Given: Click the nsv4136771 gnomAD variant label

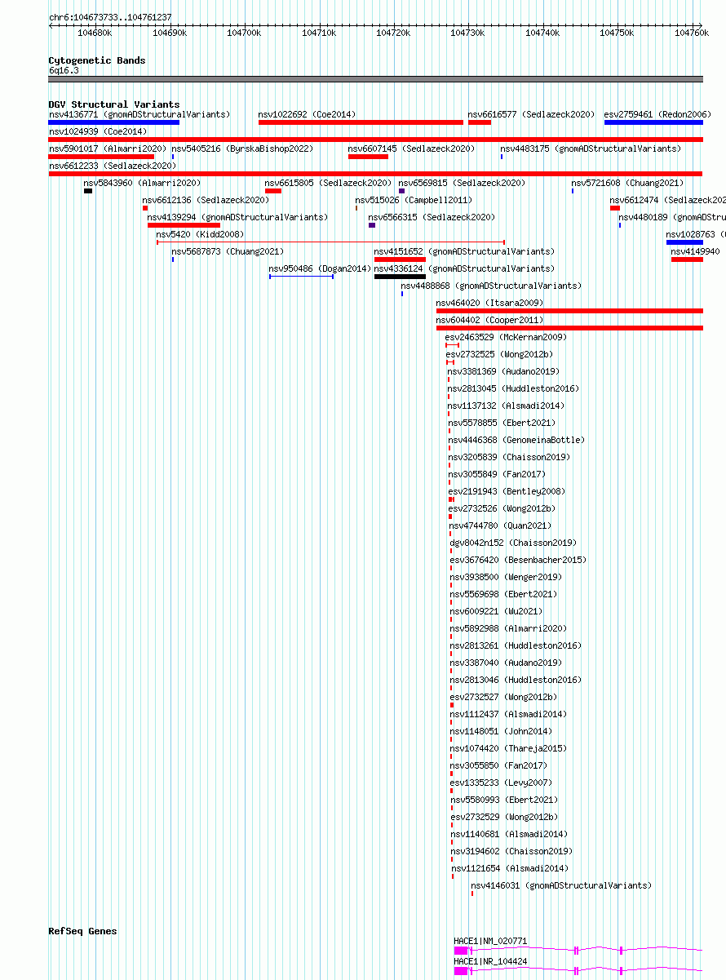Looking at the screenshot, I should [139, 114].
